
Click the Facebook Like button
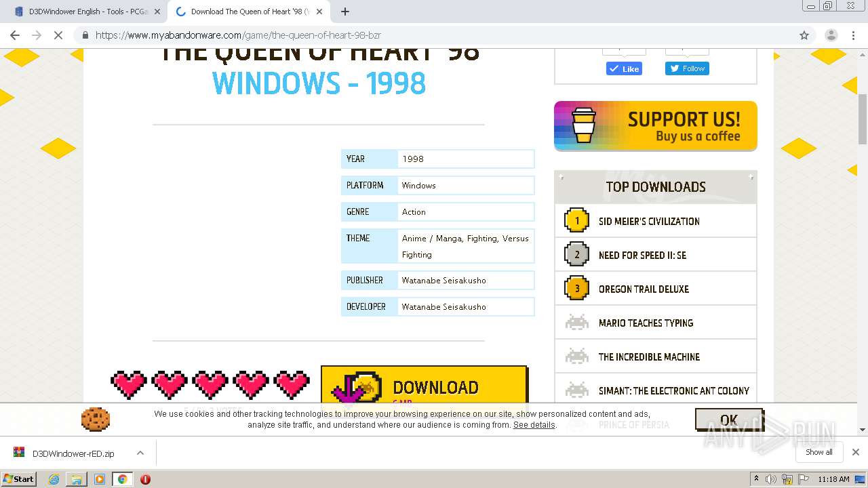tap(624, 68)
